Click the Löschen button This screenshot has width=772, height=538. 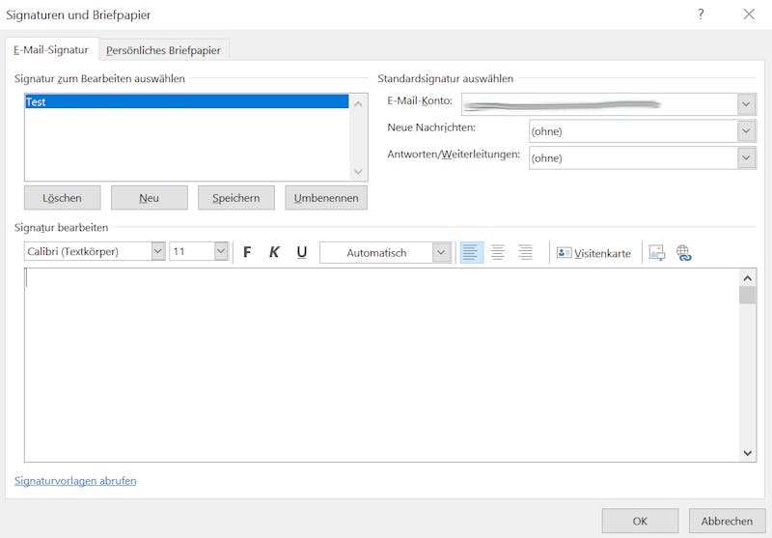click(x=62, y=198)
